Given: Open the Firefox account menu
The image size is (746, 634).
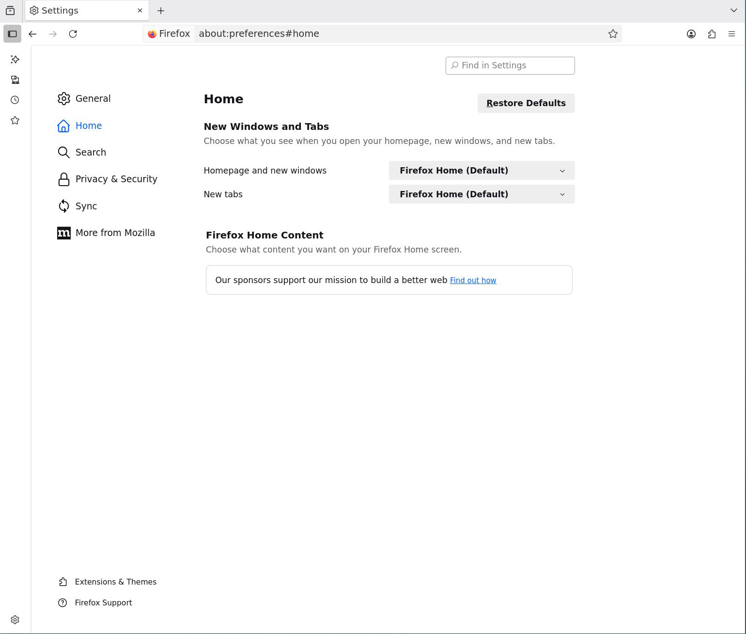Looking at the screenshot, I should click(x=691, y=34).
